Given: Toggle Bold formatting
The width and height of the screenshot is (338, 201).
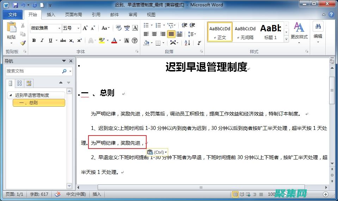Looking at the screenshot, I should coord(34,40).
